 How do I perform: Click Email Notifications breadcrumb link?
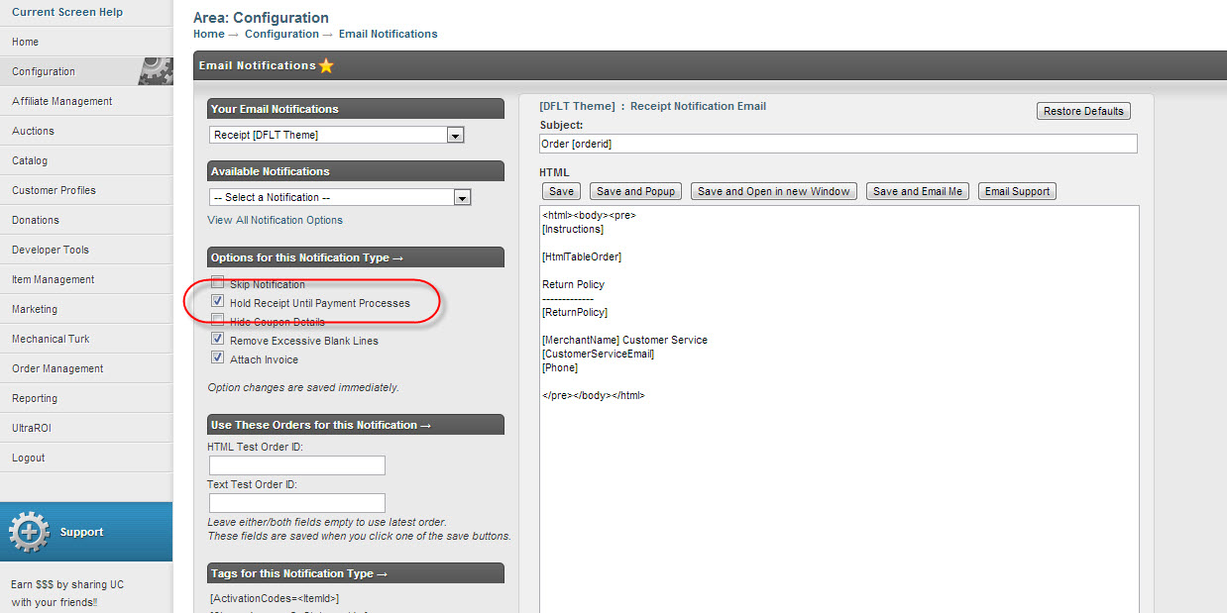(388, 34)
